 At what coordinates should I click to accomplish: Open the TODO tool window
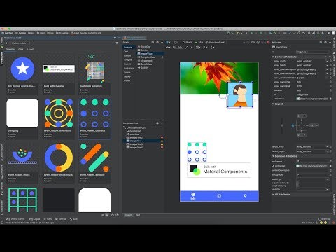tap(48, 219)
